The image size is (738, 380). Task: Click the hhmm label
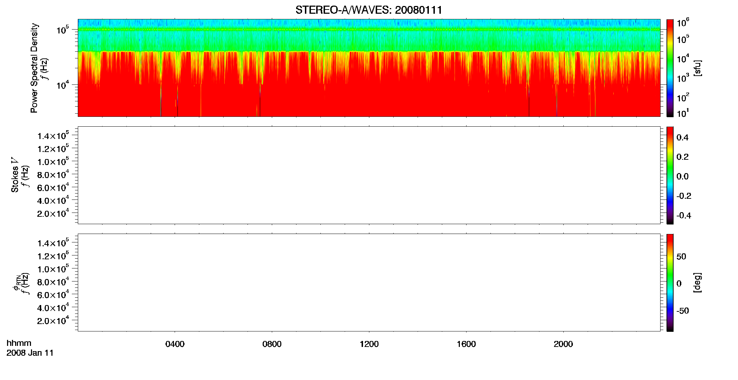19,343
